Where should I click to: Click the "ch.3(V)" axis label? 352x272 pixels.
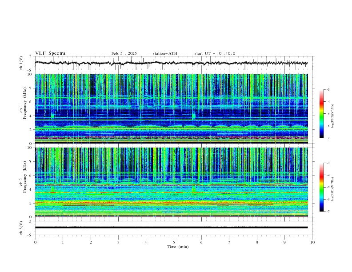(21, 228)
